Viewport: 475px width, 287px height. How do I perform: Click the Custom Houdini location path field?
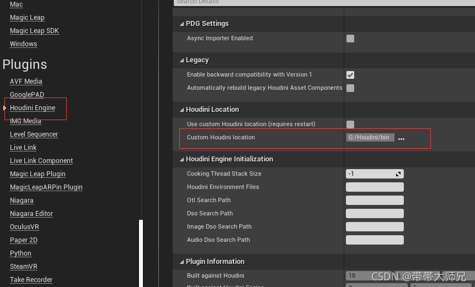[370, 137]
